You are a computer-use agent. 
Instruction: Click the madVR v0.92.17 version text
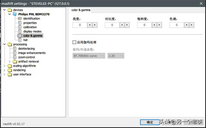[14, 124]
